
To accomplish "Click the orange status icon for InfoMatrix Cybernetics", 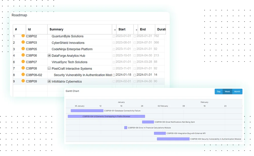I will click(x=23, y=81).
